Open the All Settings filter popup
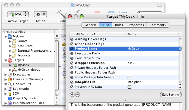 pyautogui.click(x=86, y=35)
